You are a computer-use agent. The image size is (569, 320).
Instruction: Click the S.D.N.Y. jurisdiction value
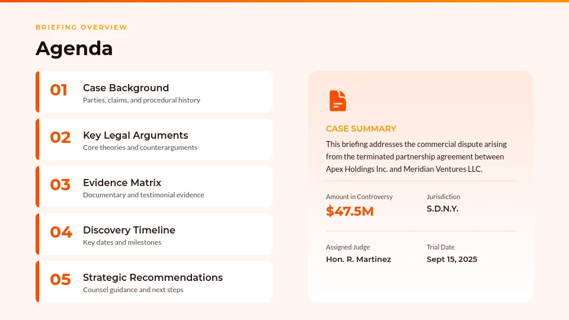click(442, 209)
